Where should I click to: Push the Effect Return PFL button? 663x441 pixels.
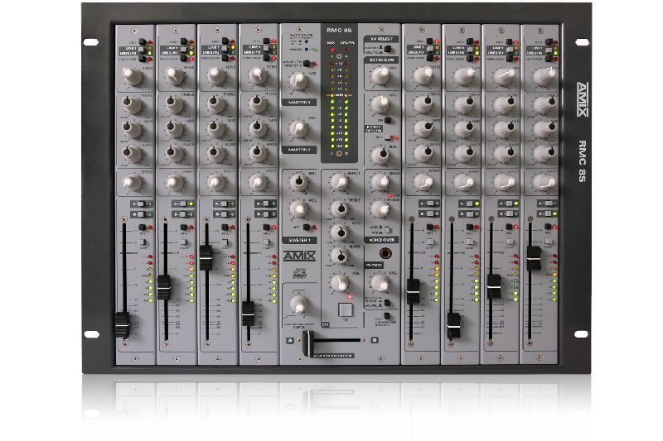(387, 137)
